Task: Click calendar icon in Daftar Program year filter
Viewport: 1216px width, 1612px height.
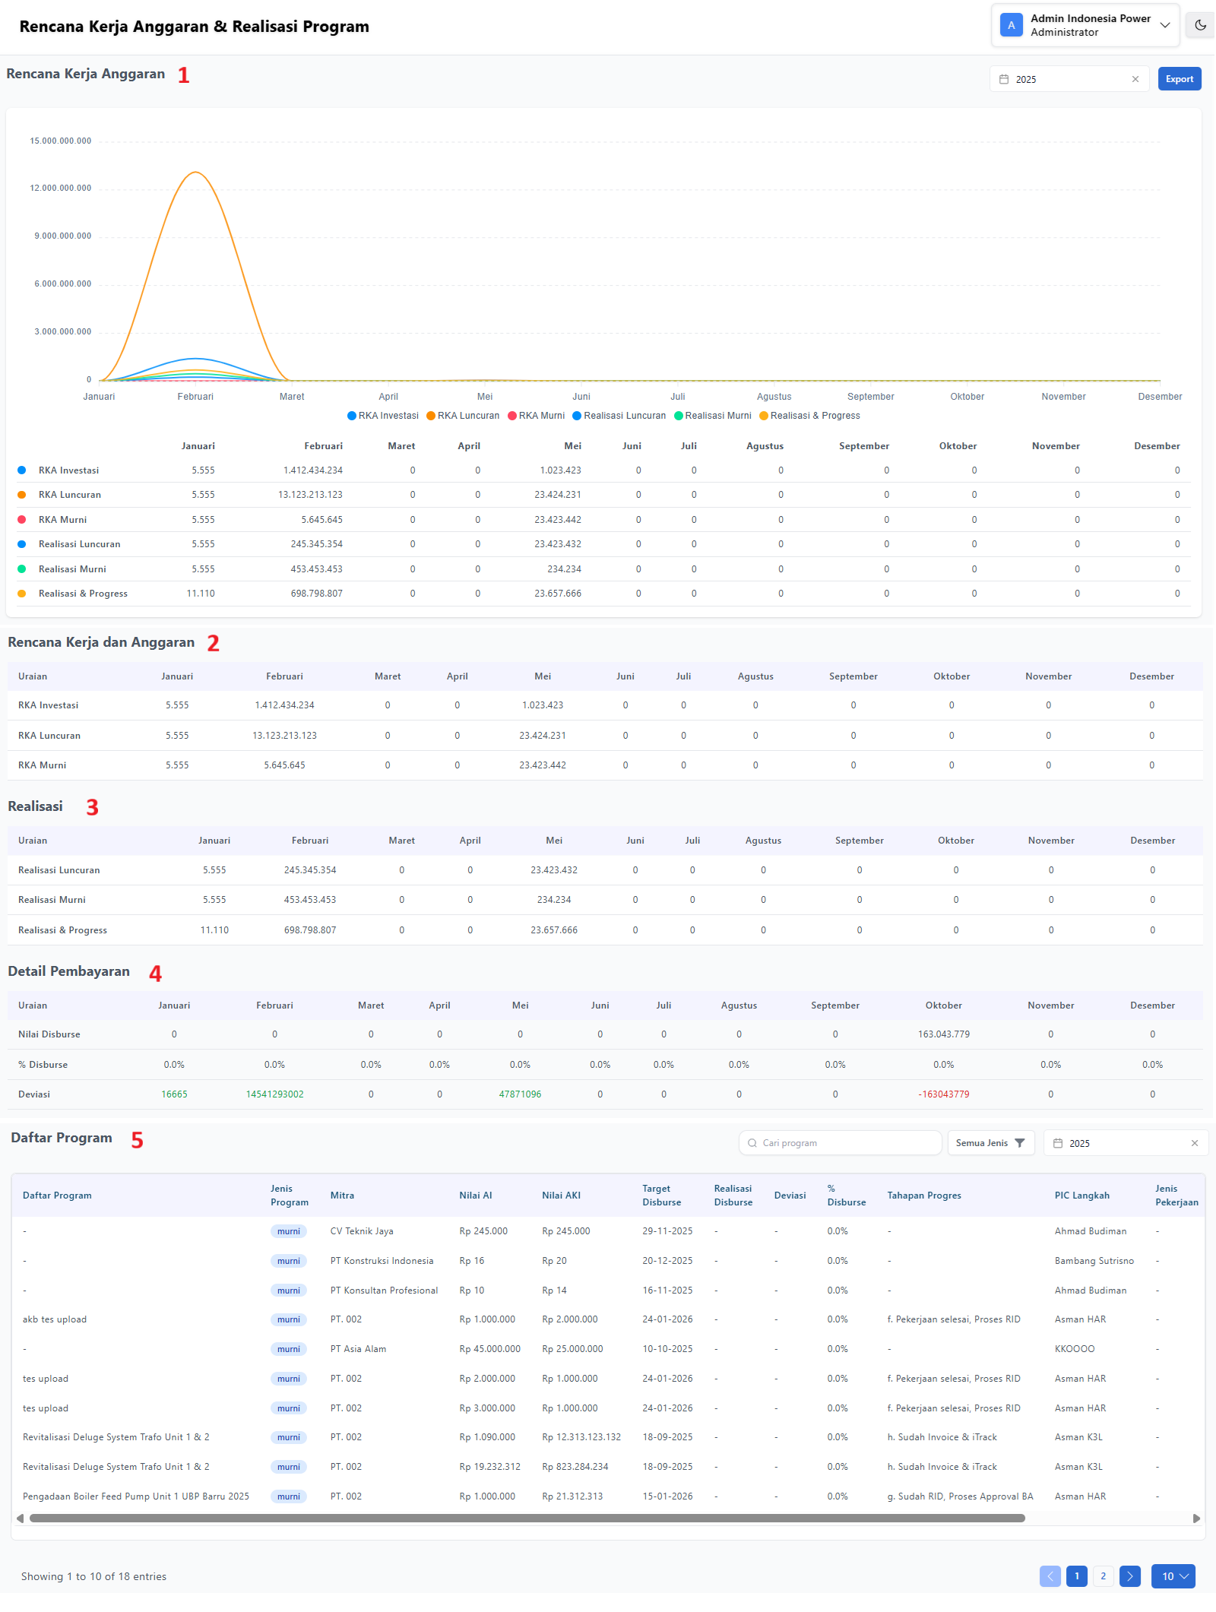Action: 1057,1143
